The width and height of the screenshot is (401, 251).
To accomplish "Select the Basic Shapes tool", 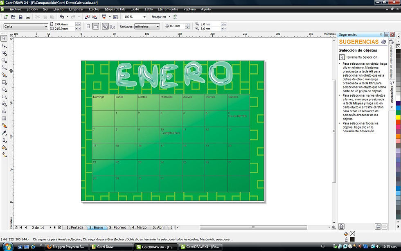I will pyautogui.click(x=4, y=104).
